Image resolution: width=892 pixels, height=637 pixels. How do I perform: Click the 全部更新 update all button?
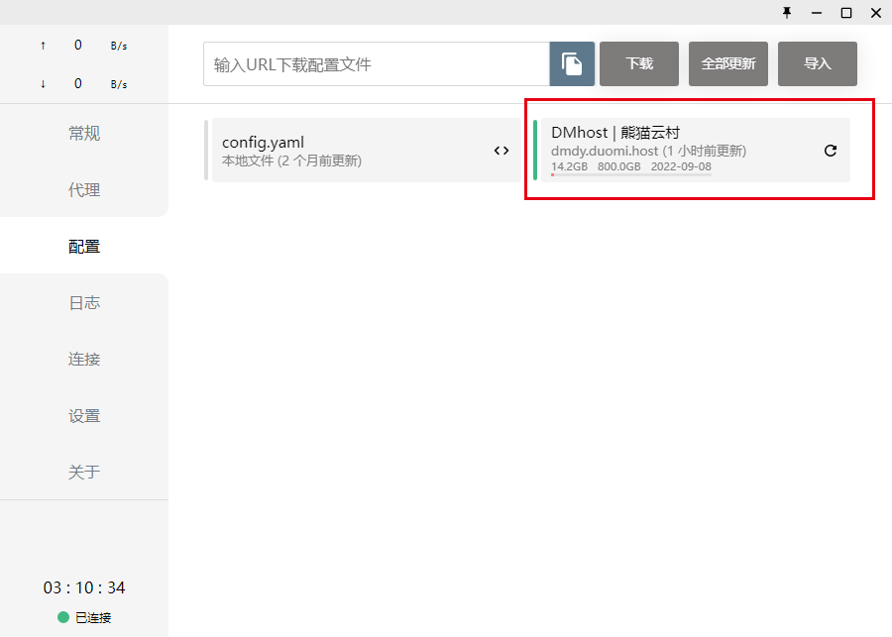coord(728,63)
